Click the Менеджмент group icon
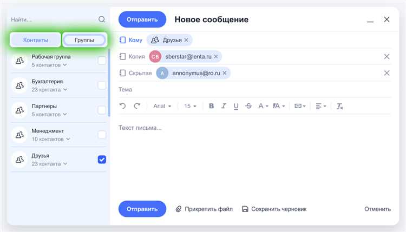The width and height of the screenshot is (406, 232). tap(19, 135)
